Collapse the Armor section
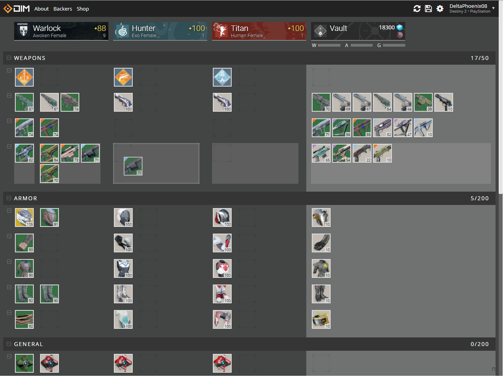Image resolution: width=503 pixels, height=377 pixels. [9, 198]
